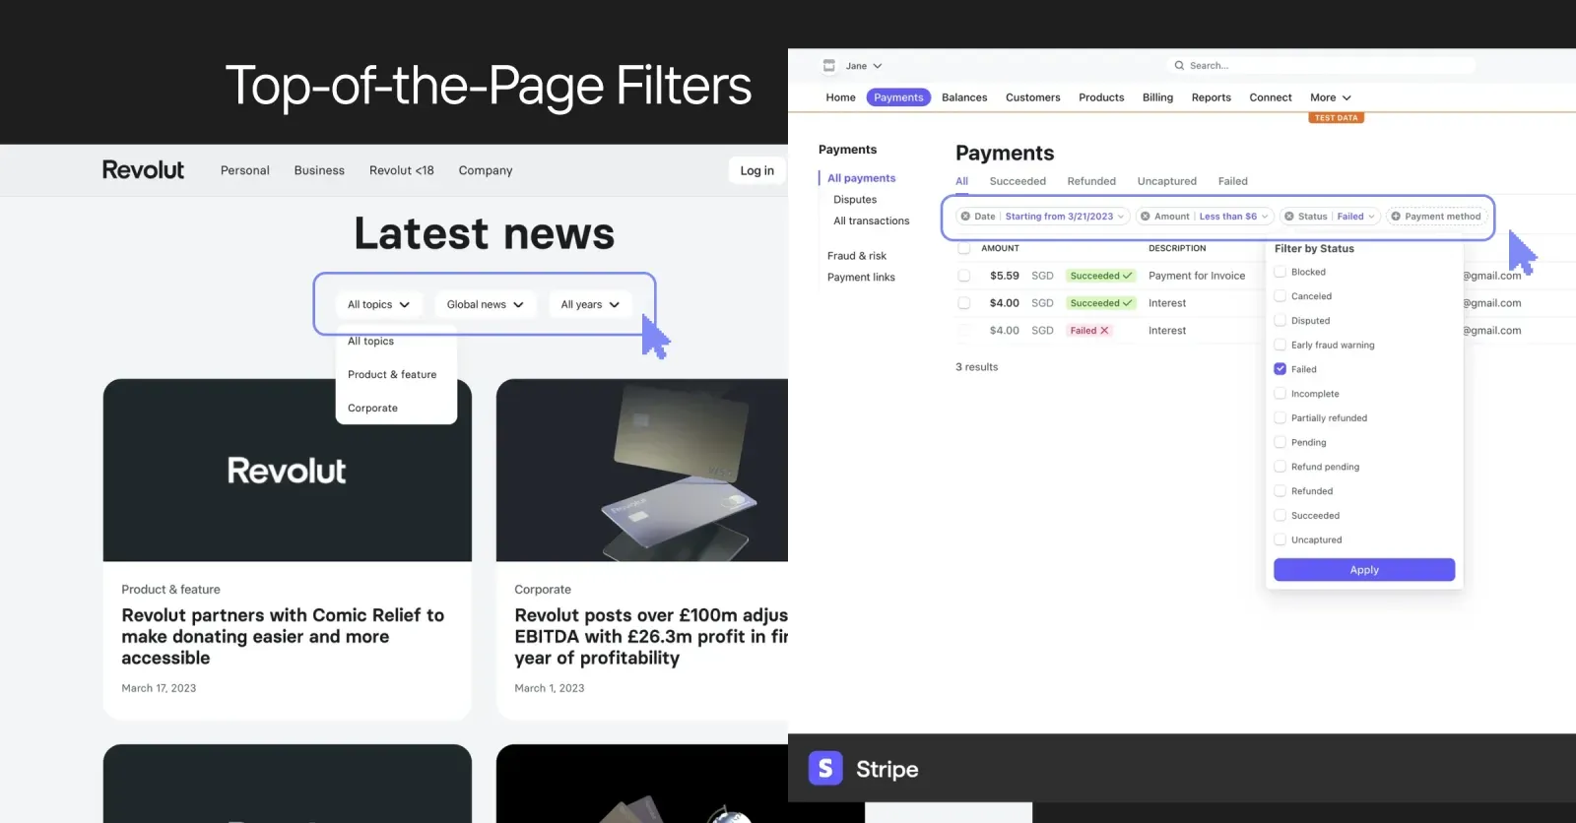Image resolution: width=1576 pixels, height=823 pixels.
Task: Open the Billing tab
Action: (1157, 97)
